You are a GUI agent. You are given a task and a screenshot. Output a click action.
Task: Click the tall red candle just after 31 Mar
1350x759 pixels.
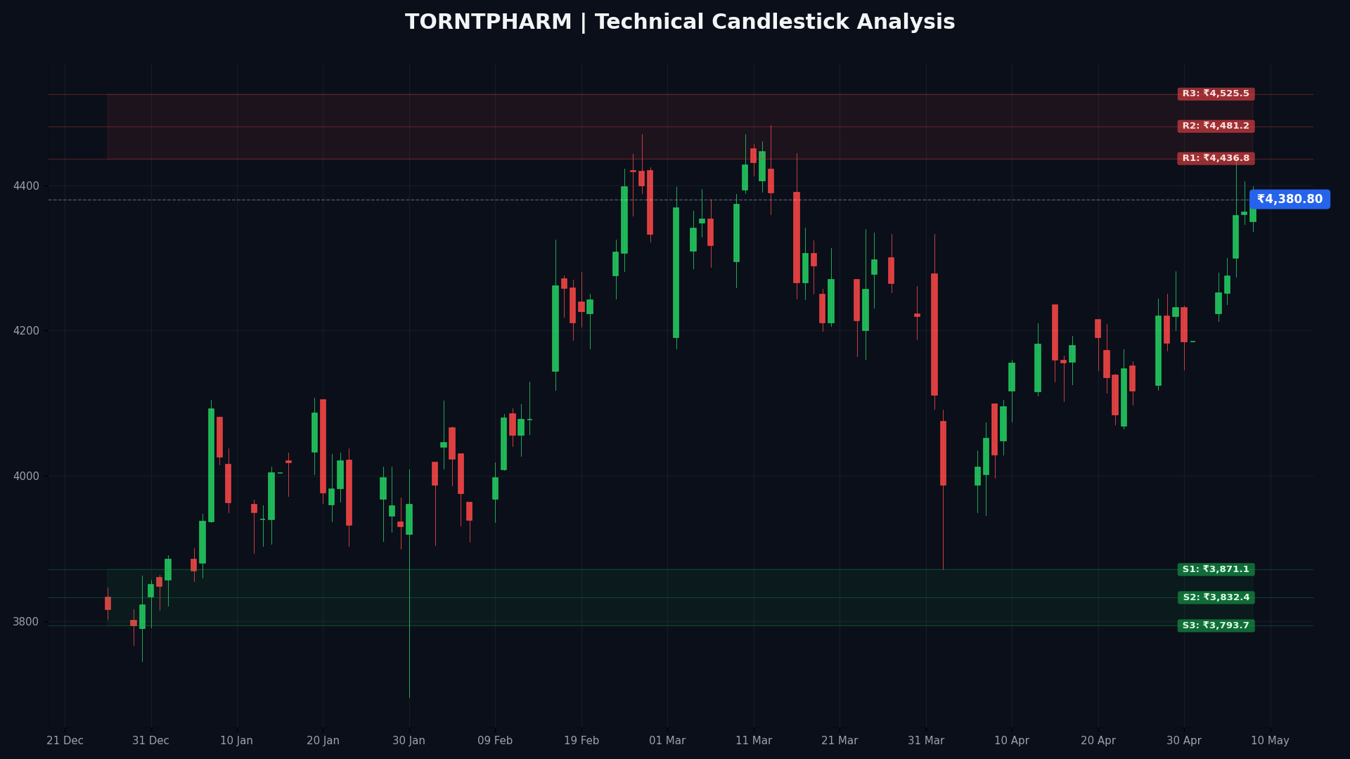coord(934,335)
